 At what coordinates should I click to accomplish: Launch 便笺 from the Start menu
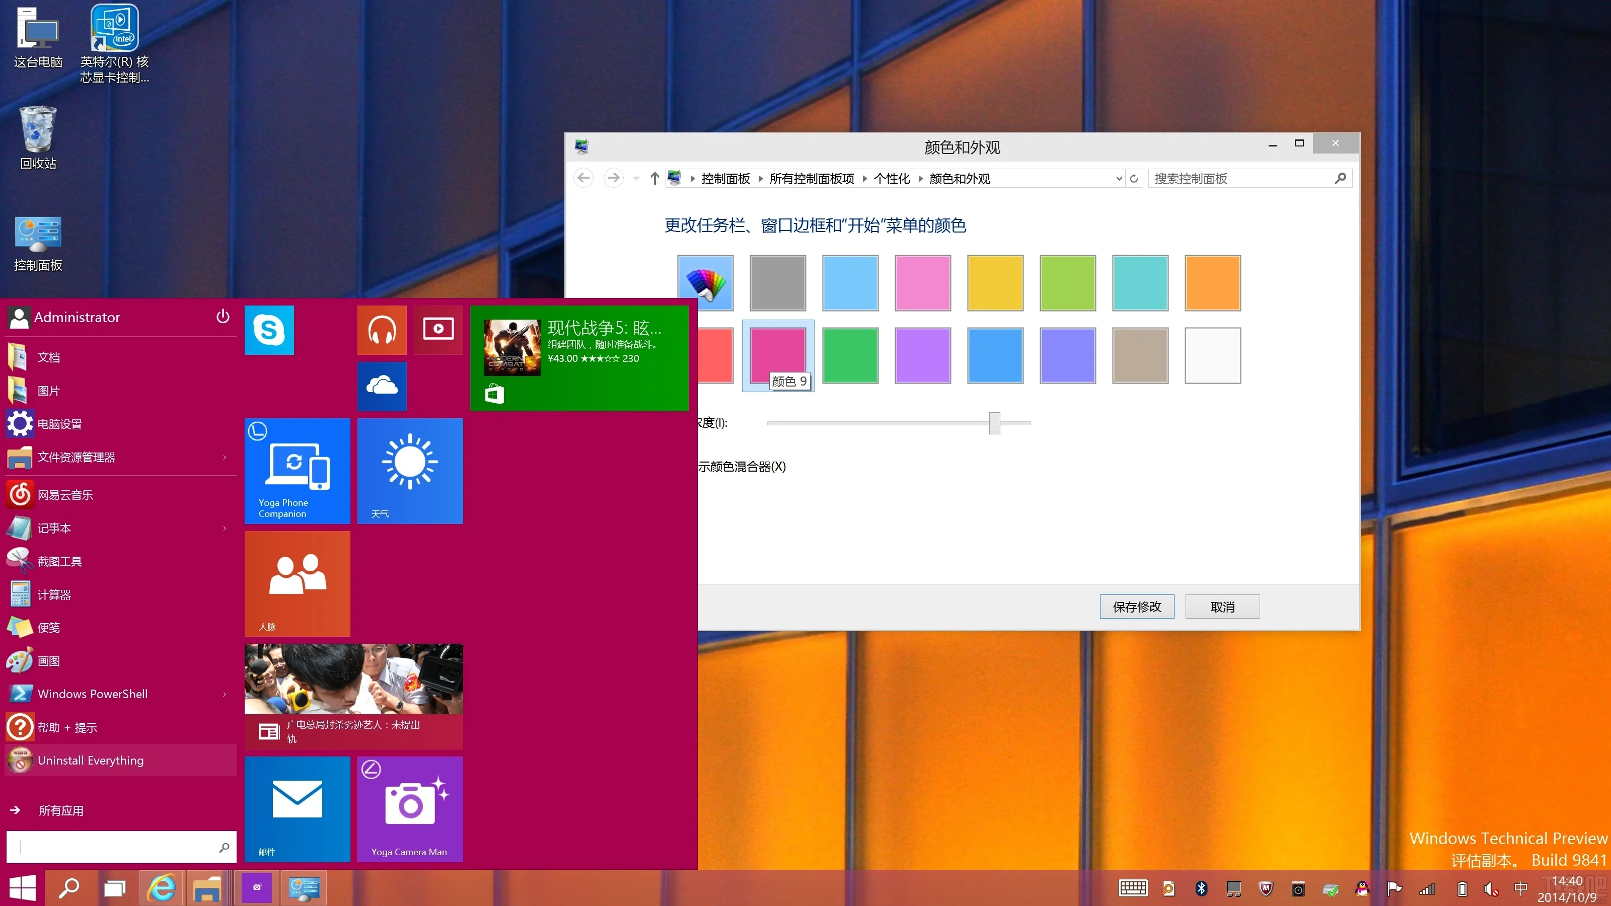click(x=120, y=628)
